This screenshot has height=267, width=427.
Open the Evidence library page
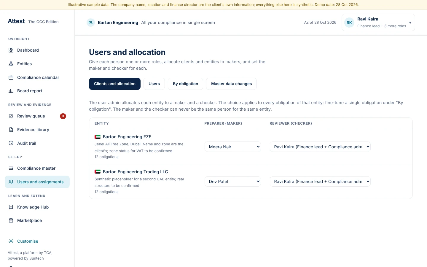[37, 130]
